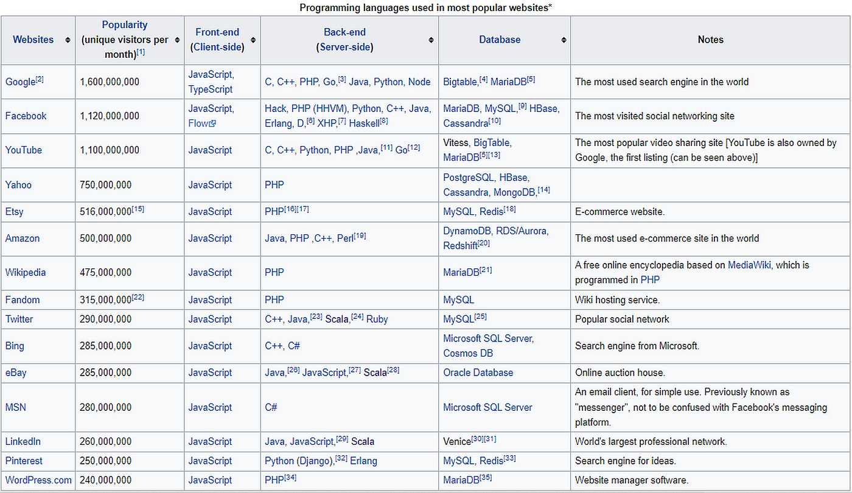
Task: Open the YouTube article link
Action: (24, 150)
